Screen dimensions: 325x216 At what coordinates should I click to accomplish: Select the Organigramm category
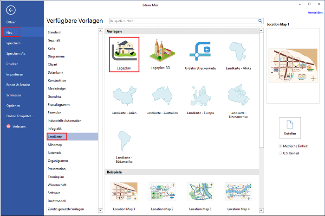coord(58,161)
